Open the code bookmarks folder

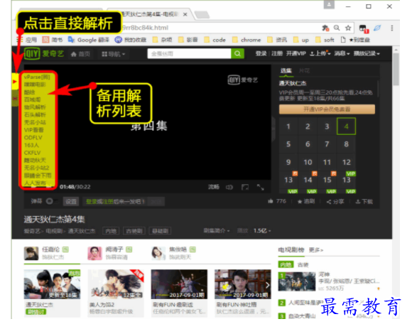click(215, 40)
